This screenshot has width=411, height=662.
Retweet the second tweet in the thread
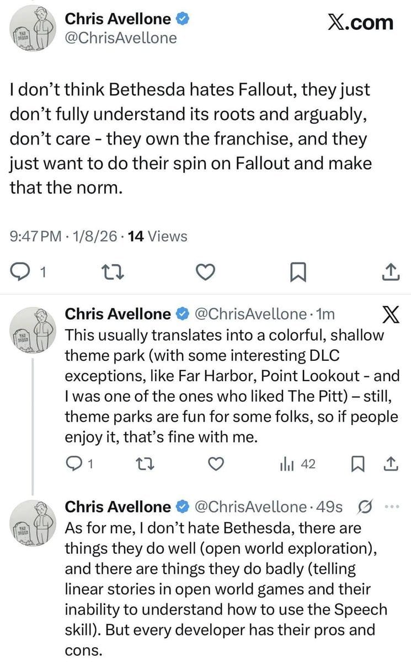click(x=145, y=465)
